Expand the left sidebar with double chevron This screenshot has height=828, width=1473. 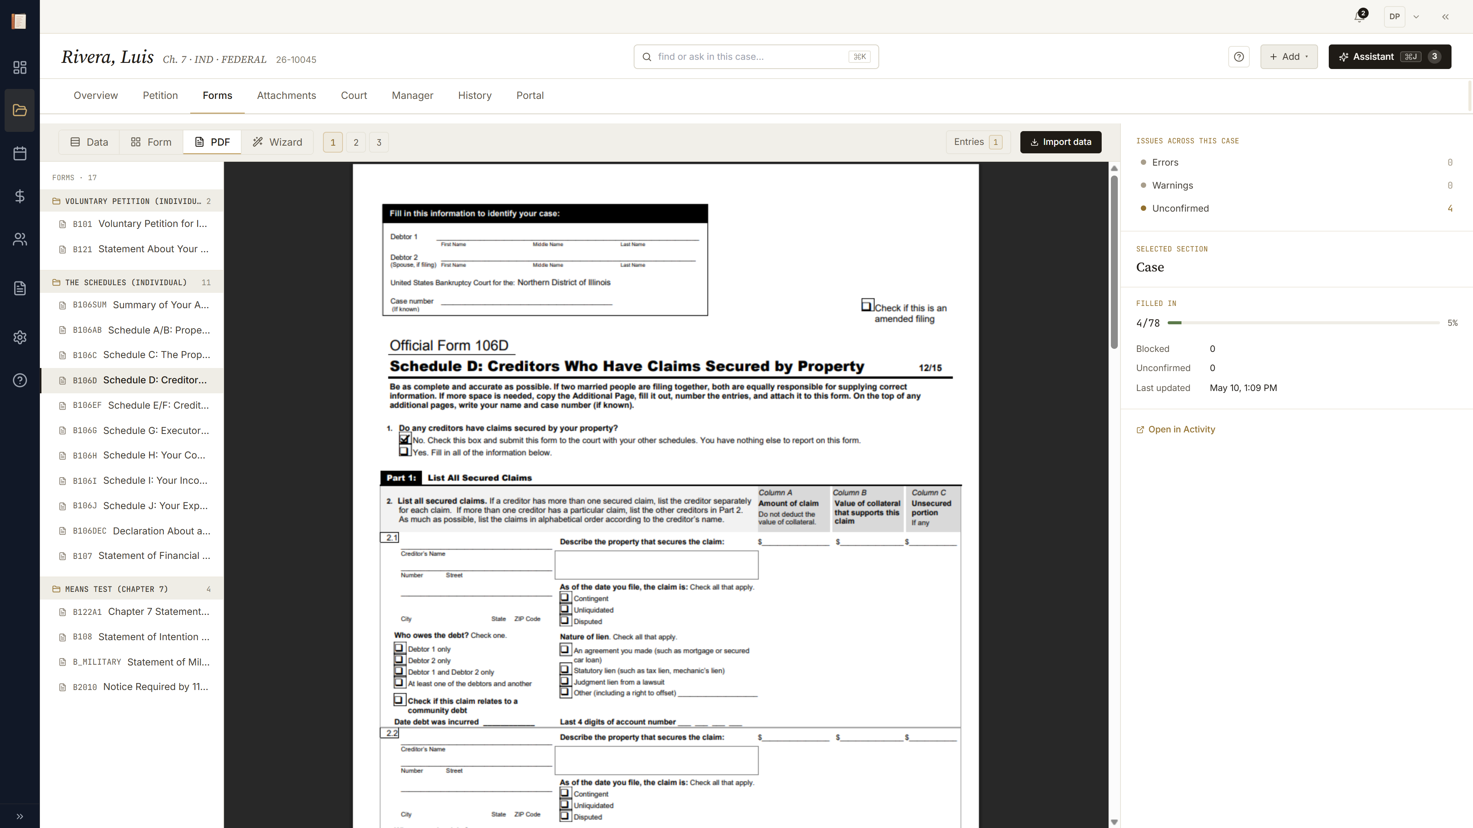click(x=20, y=816)
